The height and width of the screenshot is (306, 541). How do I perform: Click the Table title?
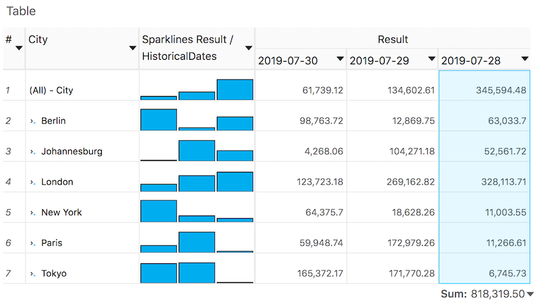tap(21, 11)
